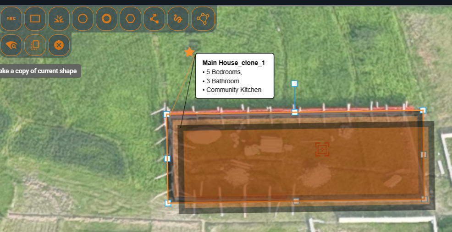Select the connected nodes line tool

(154, 19)
